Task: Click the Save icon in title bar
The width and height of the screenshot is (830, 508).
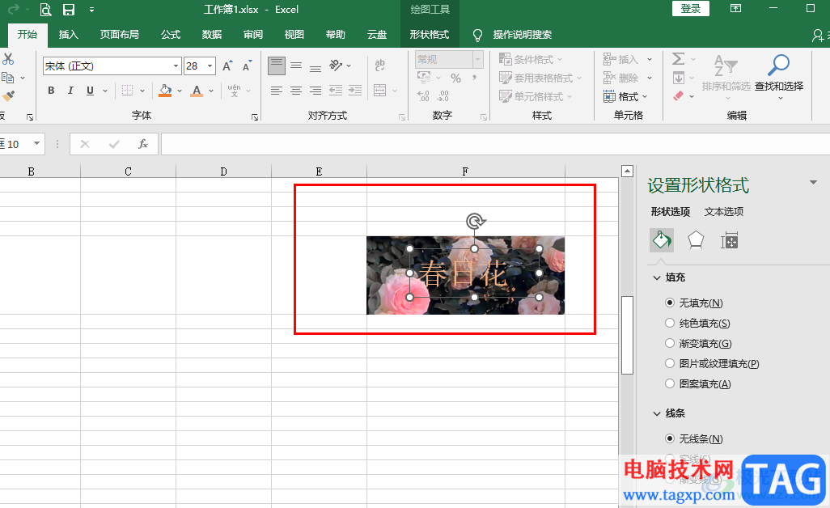Action: (68, 10)
